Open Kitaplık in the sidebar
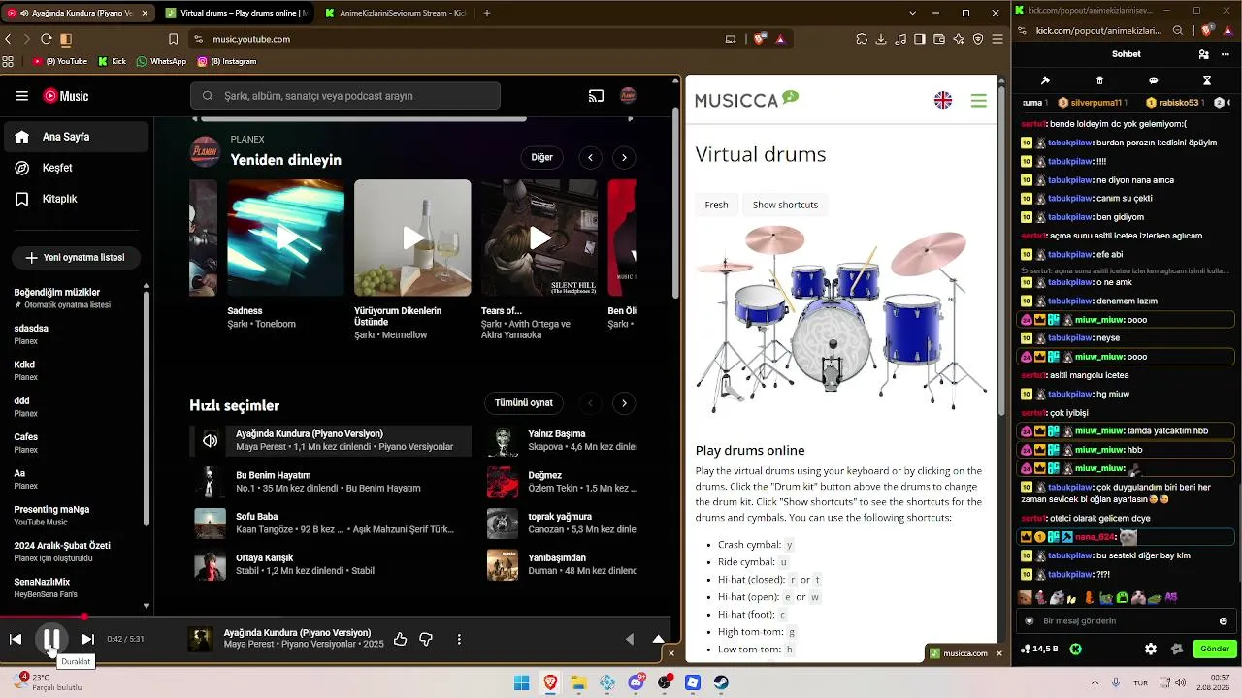1242x698 pixels. click(76, 199)
